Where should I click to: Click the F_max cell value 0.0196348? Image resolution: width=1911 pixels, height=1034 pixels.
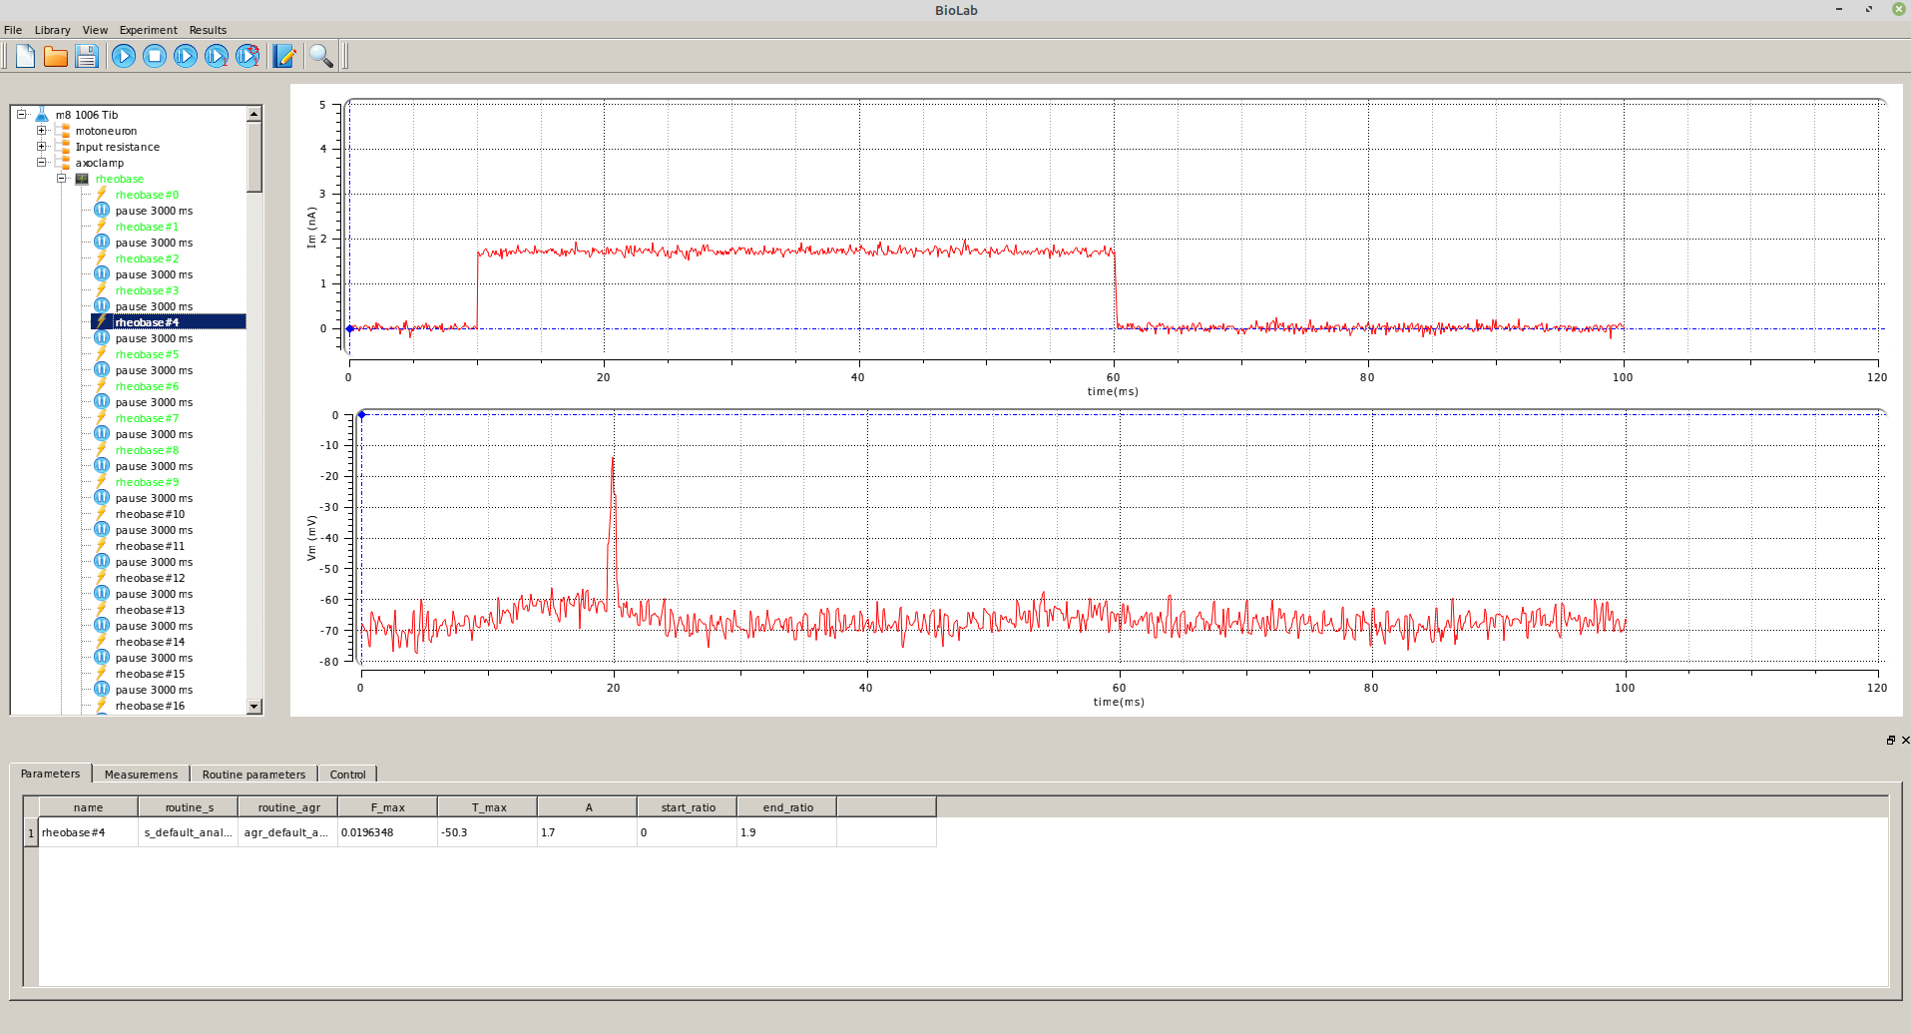coord(386,832)
